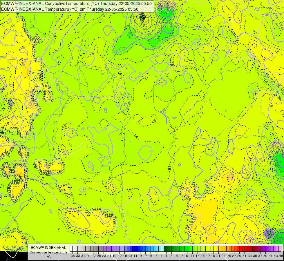
Task: Click the '-25' tick label on legend
Action: click(98, 256)
